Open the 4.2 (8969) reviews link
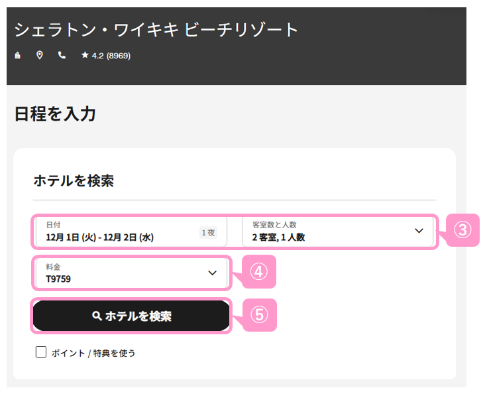This screenshot has width=485, height=394. coord(111,56)
